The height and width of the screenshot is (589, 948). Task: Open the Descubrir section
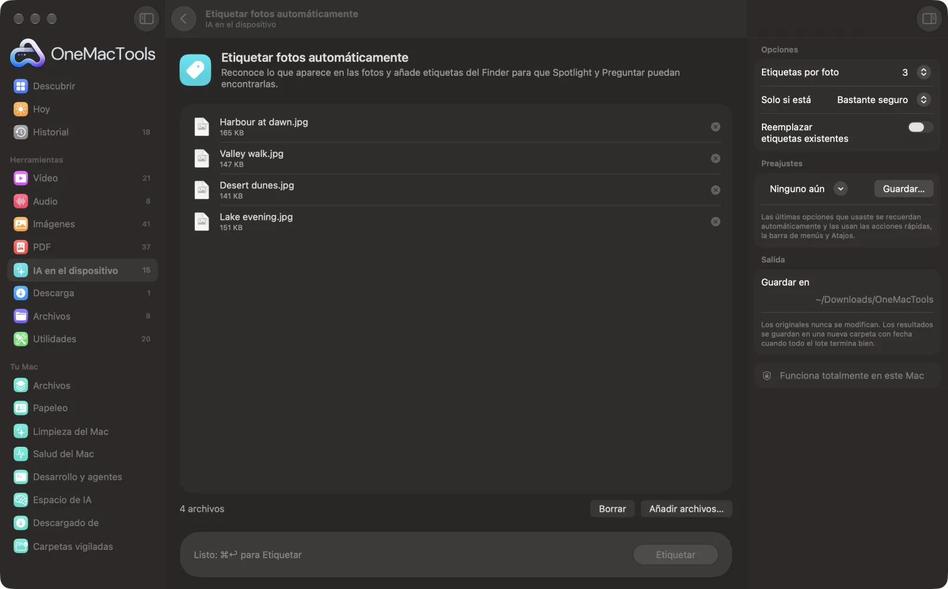82,86
